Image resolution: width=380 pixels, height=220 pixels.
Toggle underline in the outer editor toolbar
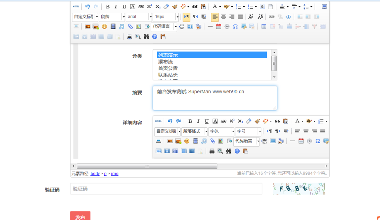124,7
